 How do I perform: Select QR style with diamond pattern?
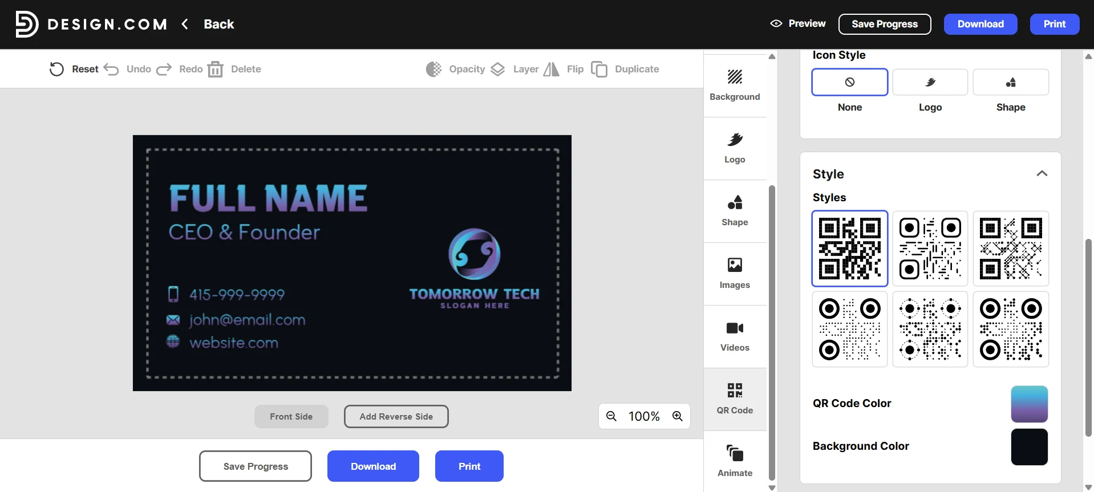(x=1011, y=249)
